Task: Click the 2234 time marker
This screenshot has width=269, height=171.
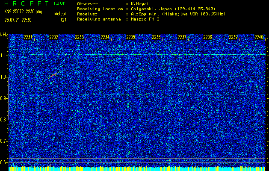Action: point(105,37)
